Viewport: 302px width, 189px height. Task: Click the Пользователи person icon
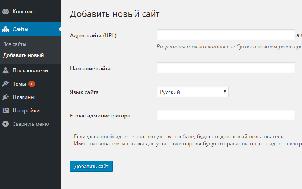(x=6, y=70)
